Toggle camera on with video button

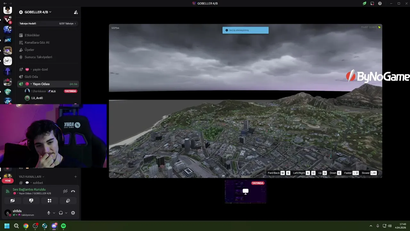point(12,201)
